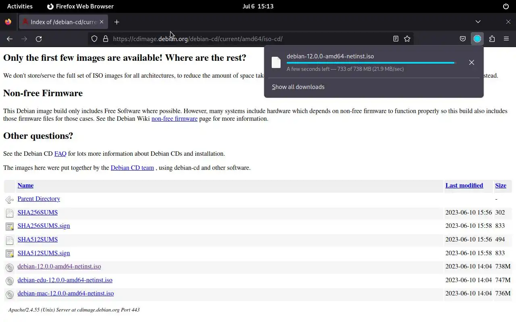Click the disc icon for debian-mac ISO
Image resolution: width=516 pixels, height=322 pixels.
click(10, 294)
